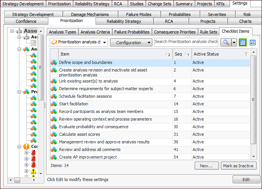The width and height of the screenshot is (262, 189).
Task: Click the tree scroll right arrow
Action: pos(34,180)
